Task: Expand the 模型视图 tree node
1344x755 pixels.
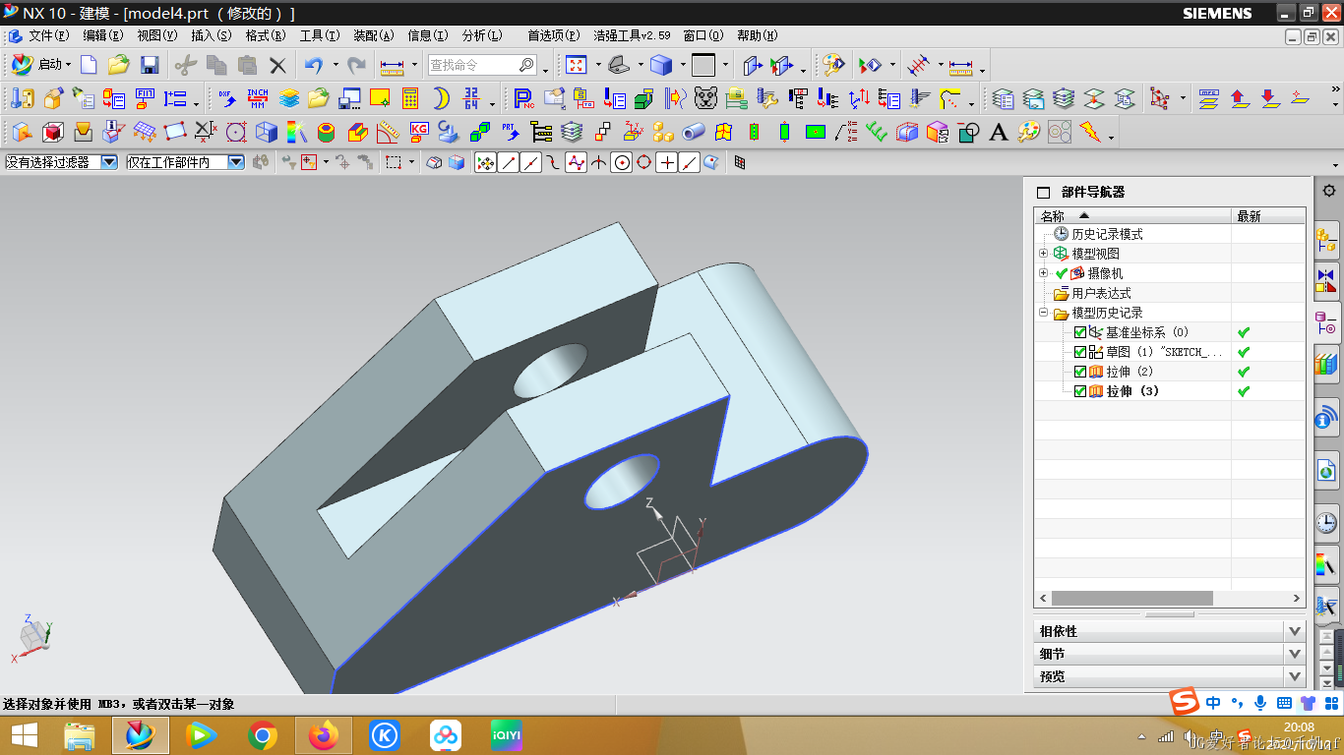Action: pos(1043,254)
